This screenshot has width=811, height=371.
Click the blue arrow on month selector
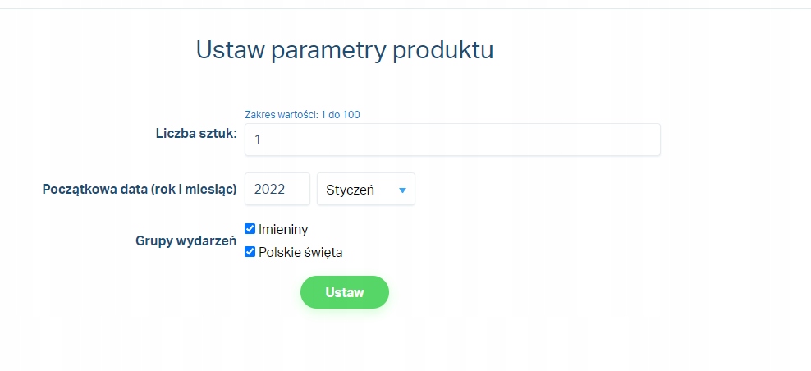[x=402, y=190]
